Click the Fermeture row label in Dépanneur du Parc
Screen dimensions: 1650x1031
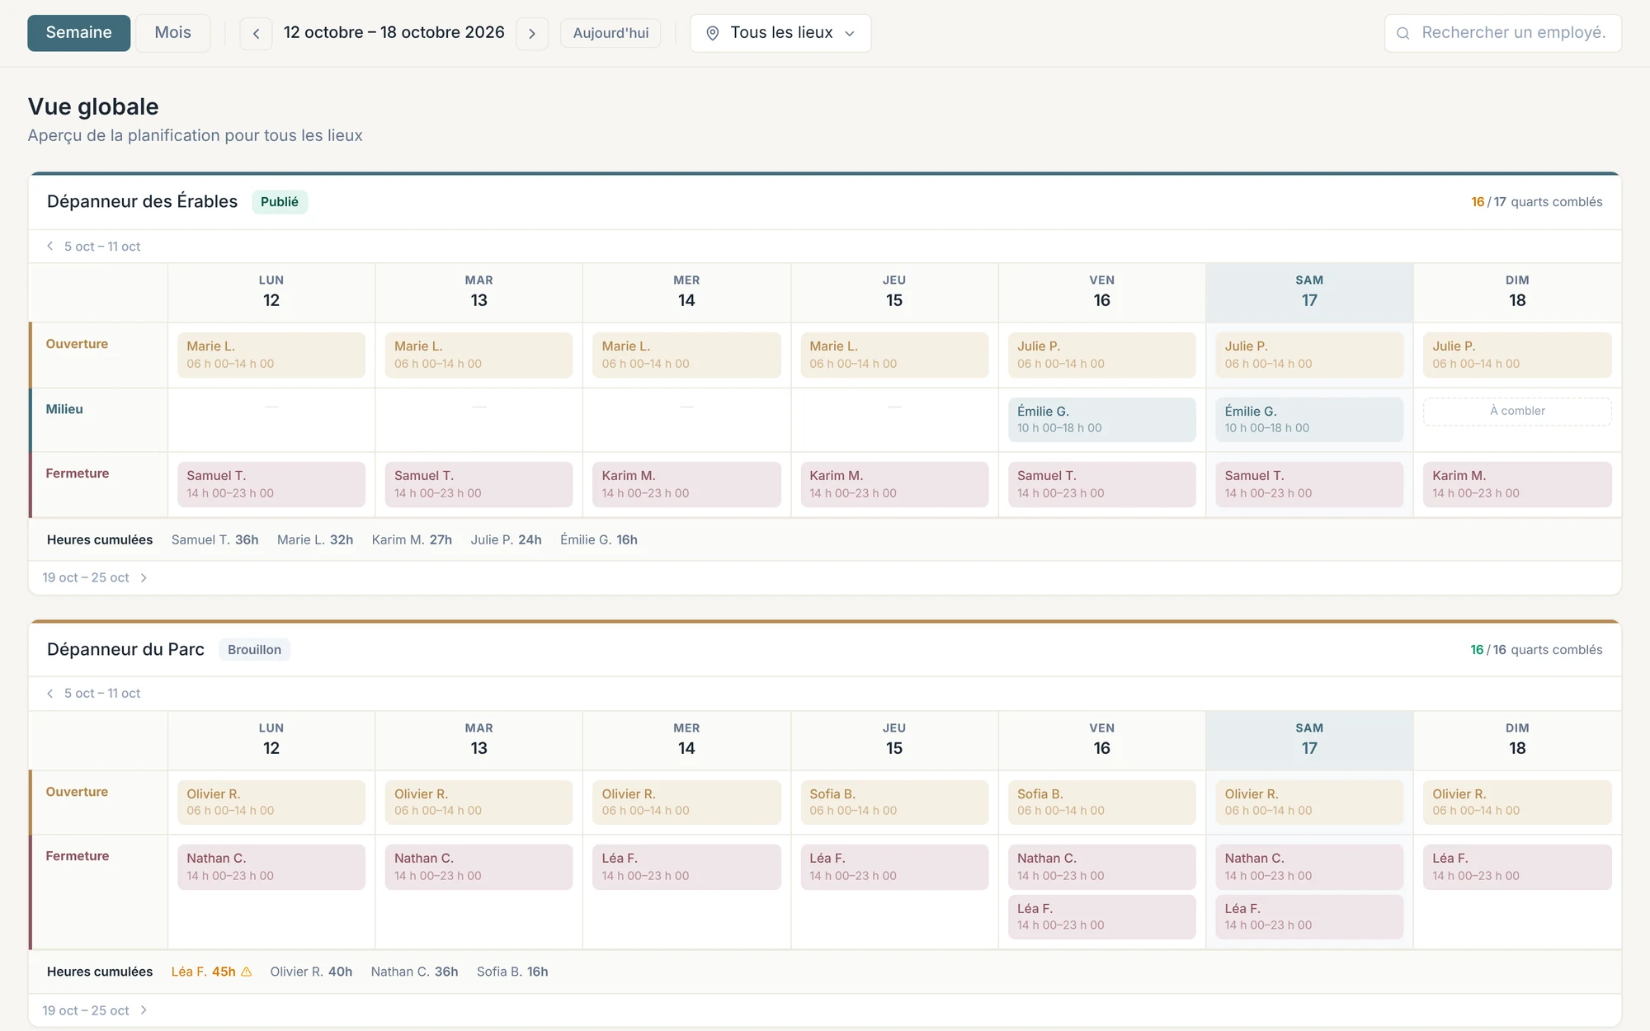78,856
